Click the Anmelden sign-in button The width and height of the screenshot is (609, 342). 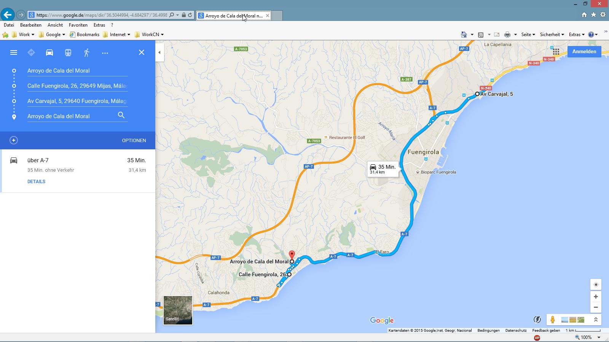click(584, 52)
